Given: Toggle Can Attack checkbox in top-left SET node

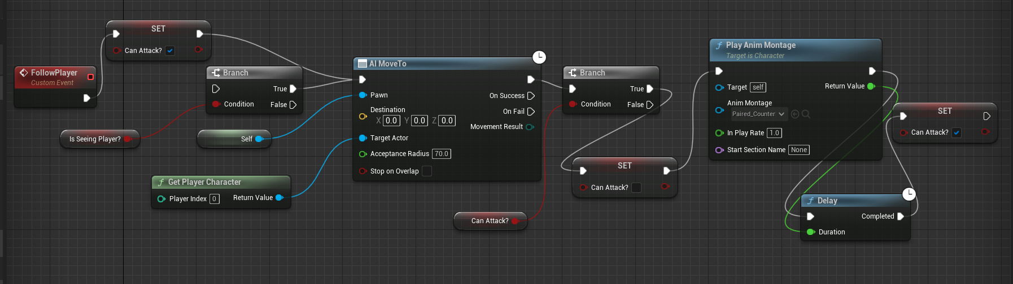Looking at the screenshot, I should click(170, 50).
